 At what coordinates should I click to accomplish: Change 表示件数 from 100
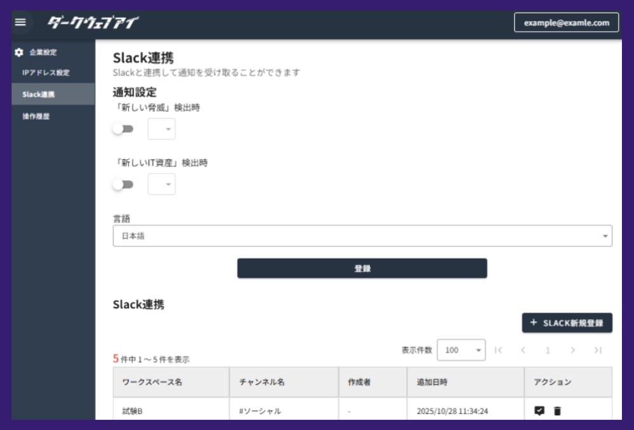click(461, 349)
